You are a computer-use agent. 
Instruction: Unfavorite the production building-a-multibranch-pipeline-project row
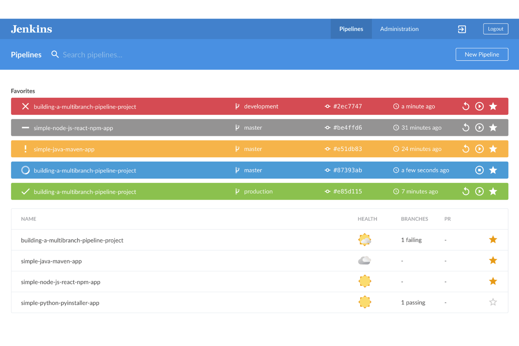pos(493,191)
